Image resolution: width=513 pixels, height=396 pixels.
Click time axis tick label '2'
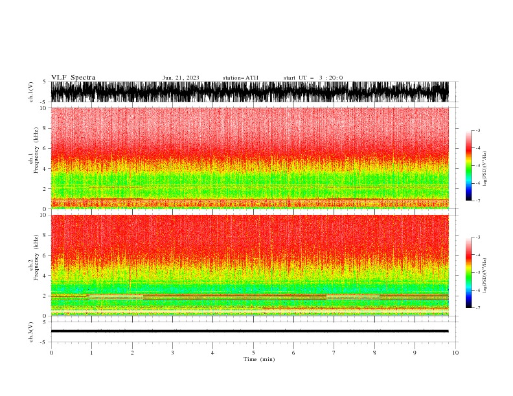click(x=132, y=353)
